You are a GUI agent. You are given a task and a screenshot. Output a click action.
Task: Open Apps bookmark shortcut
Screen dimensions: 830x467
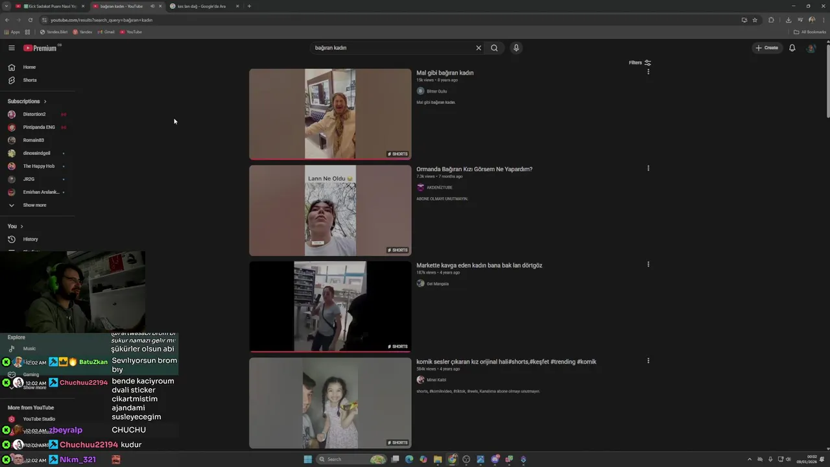coord(12,32)
